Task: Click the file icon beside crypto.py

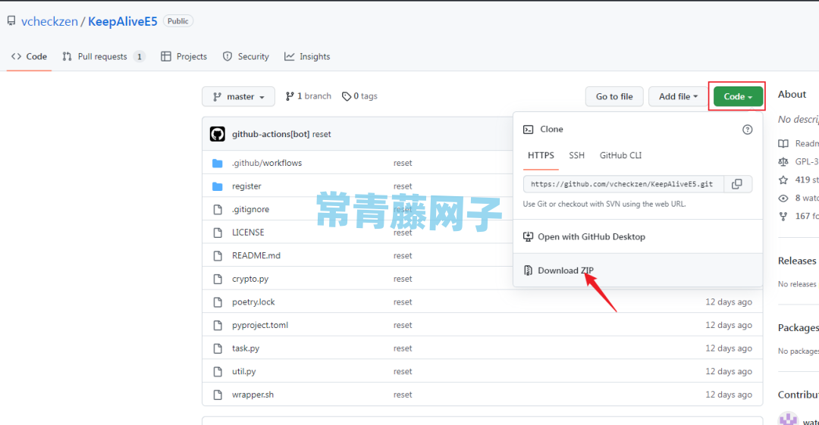Action: (218, 279)
